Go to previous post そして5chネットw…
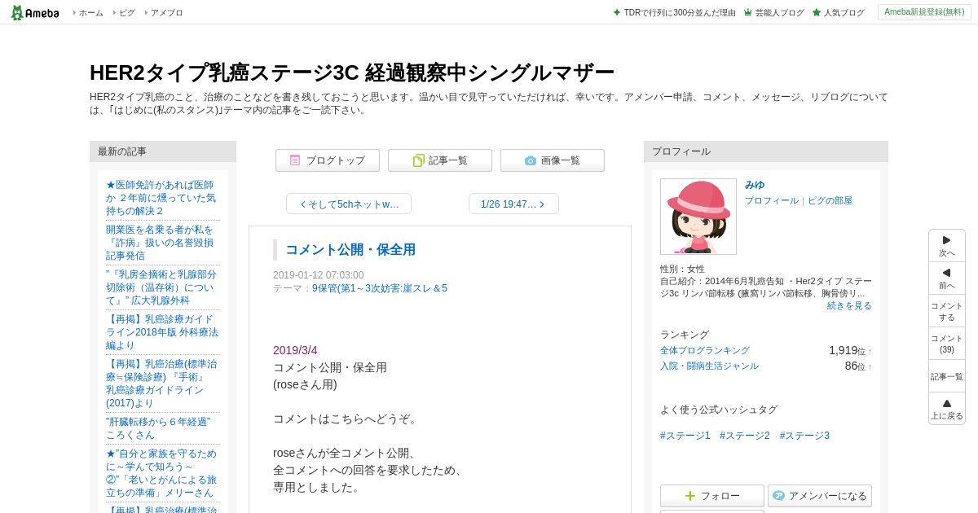The width and height of the screenshot is (978, 513). pyautogui.click(x=349, y=204)
